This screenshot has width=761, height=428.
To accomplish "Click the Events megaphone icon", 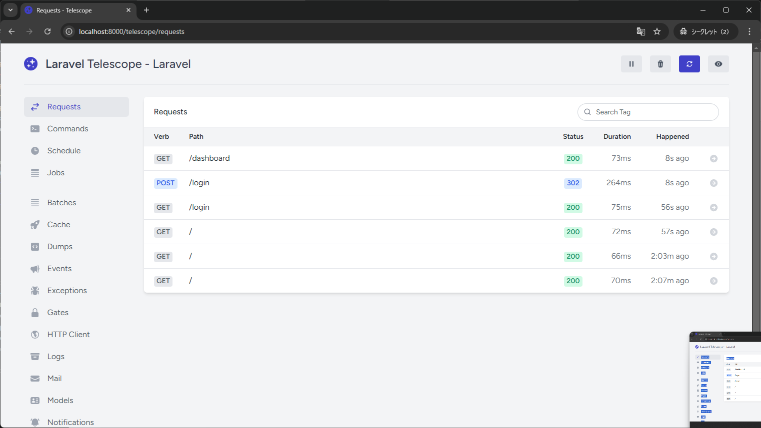I will coord(35,269).
